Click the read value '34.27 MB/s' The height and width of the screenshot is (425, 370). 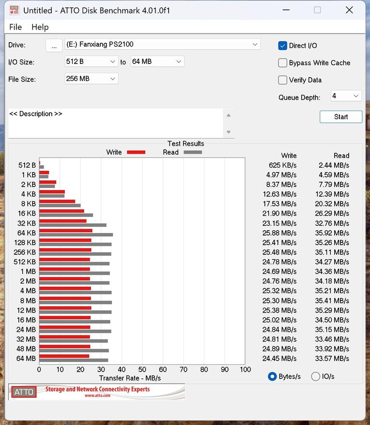tap(332, 262)
